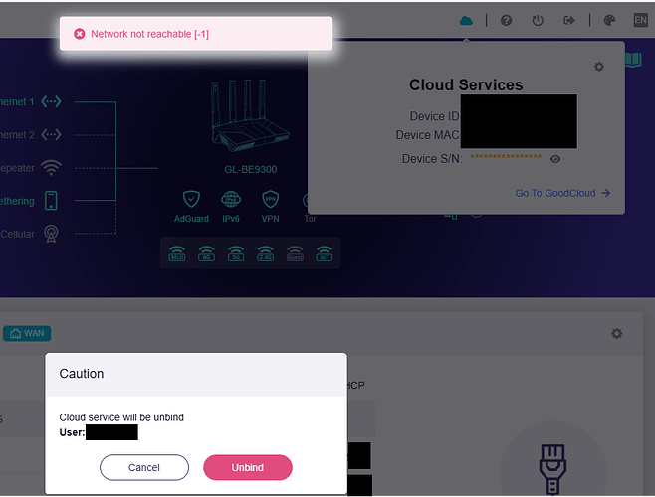Click the user guide book icon
This screenshot has height=497, width=655.
634,60
